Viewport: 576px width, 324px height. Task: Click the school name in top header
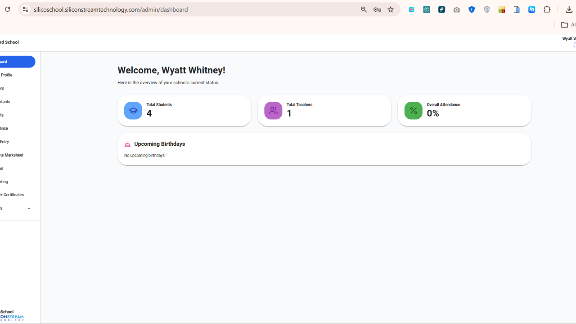coord(9,42)
